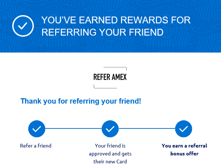Click the bottom corner bracket below REFER AMEX
The image size is (221, 168).
coord(105,86)
